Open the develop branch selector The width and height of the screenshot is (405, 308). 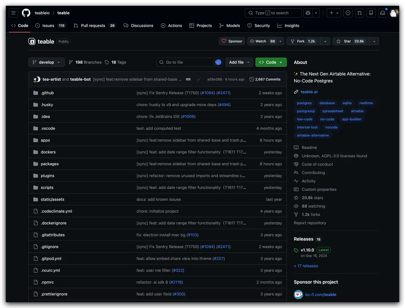(47, 62)
